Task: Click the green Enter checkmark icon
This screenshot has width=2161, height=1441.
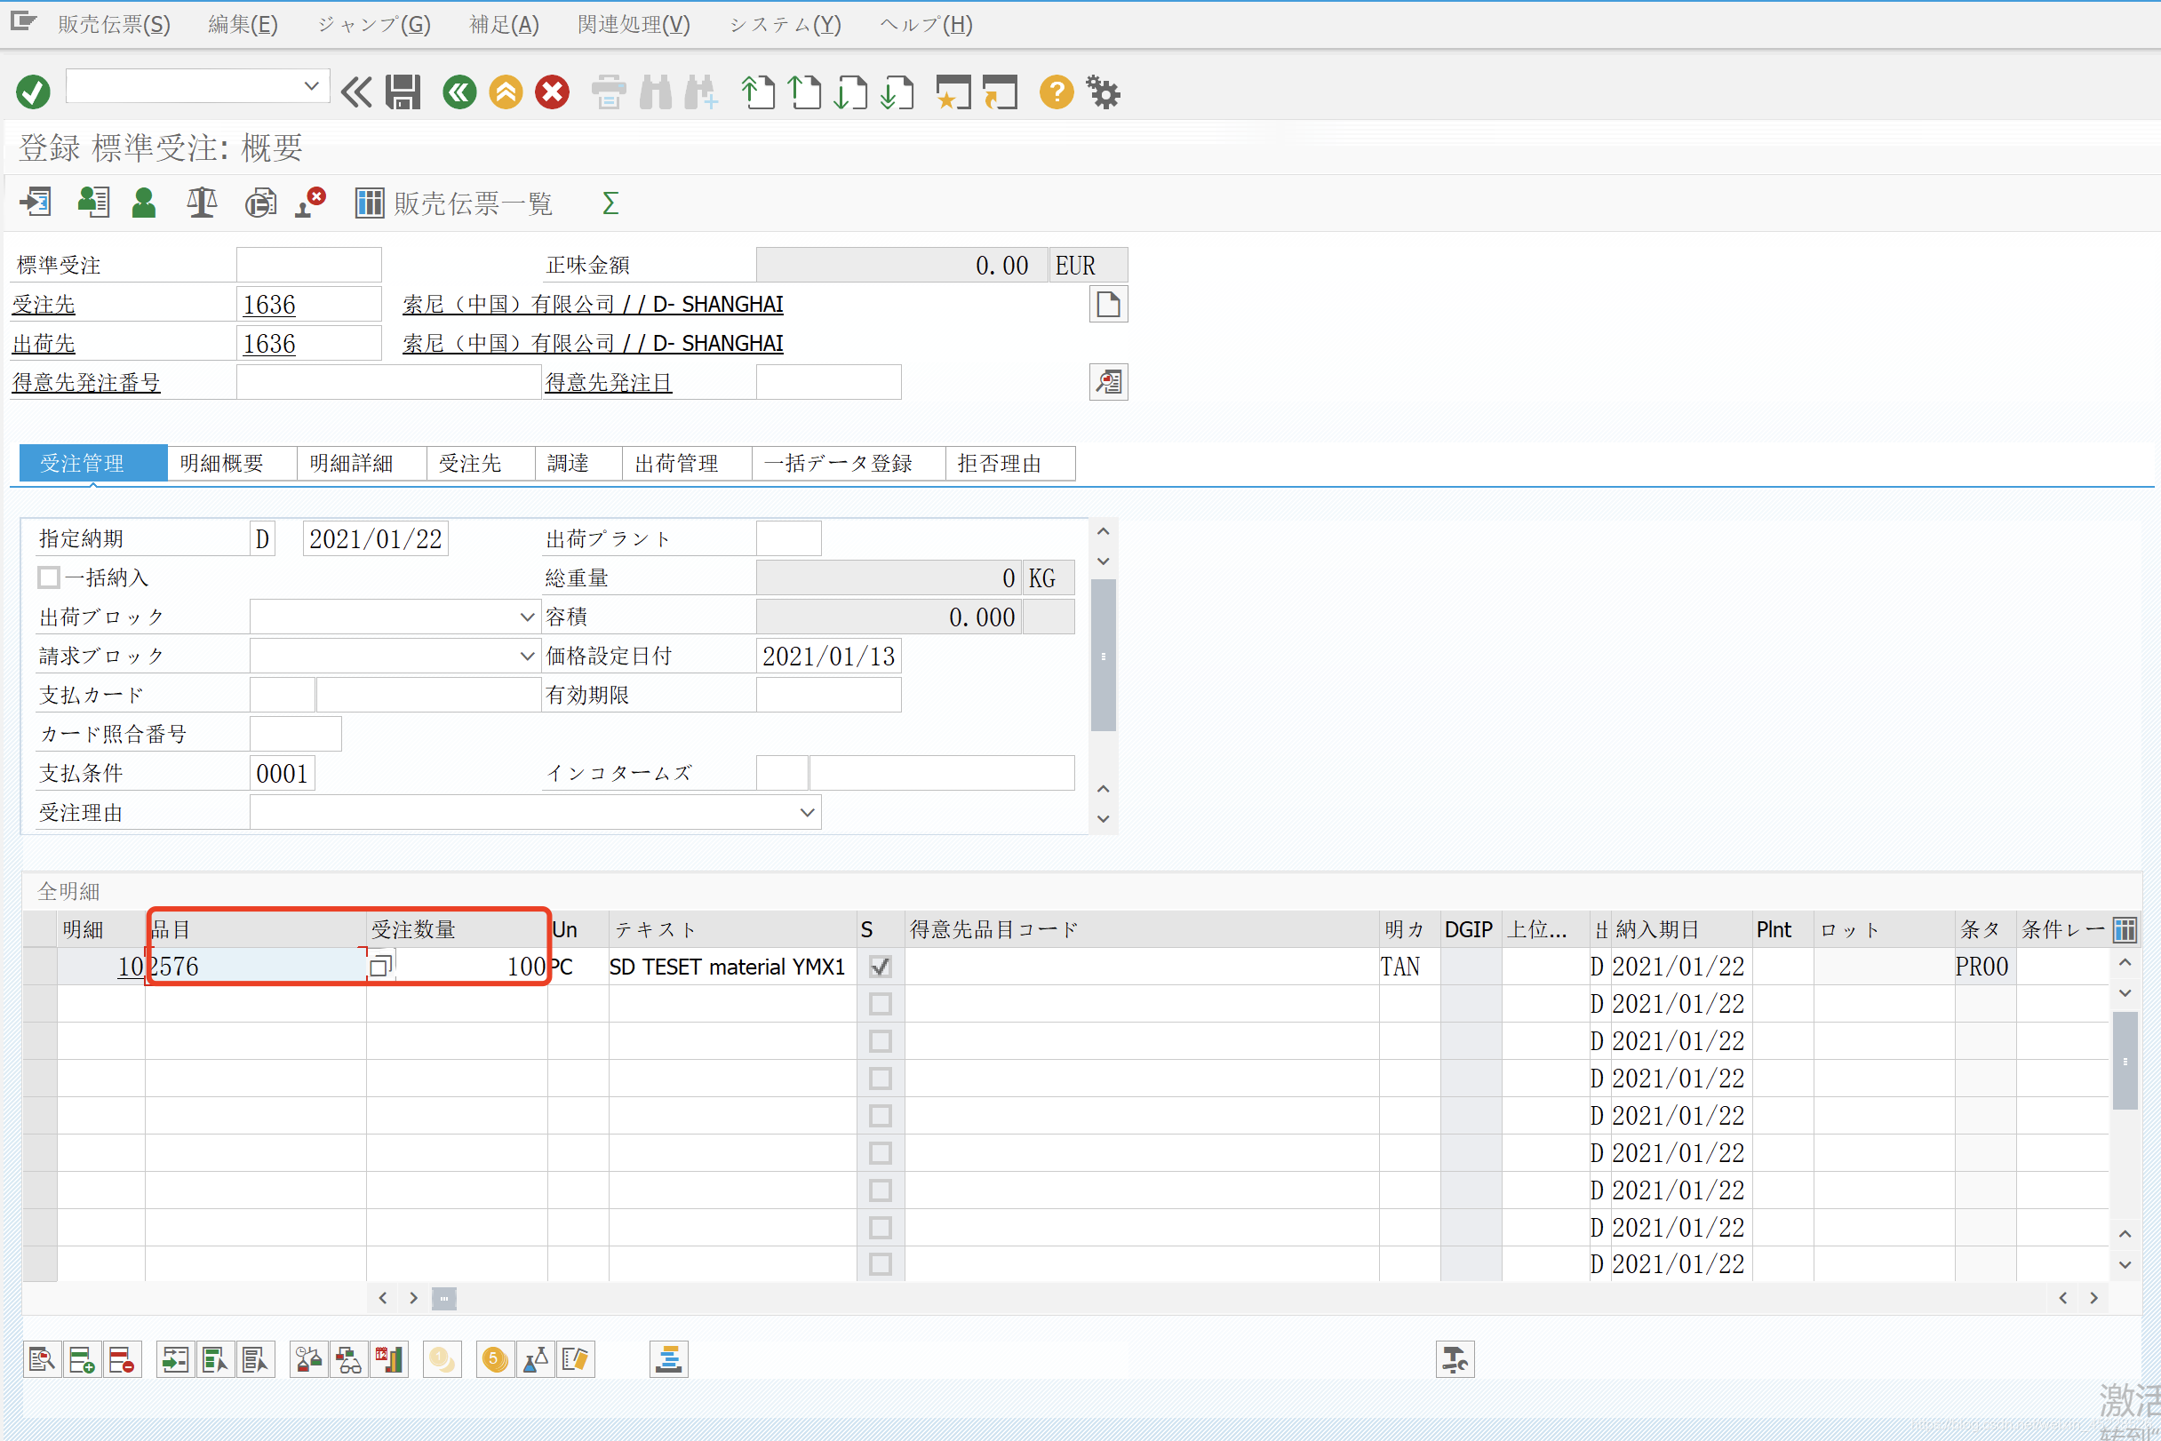Action: (x=33, y=92)
